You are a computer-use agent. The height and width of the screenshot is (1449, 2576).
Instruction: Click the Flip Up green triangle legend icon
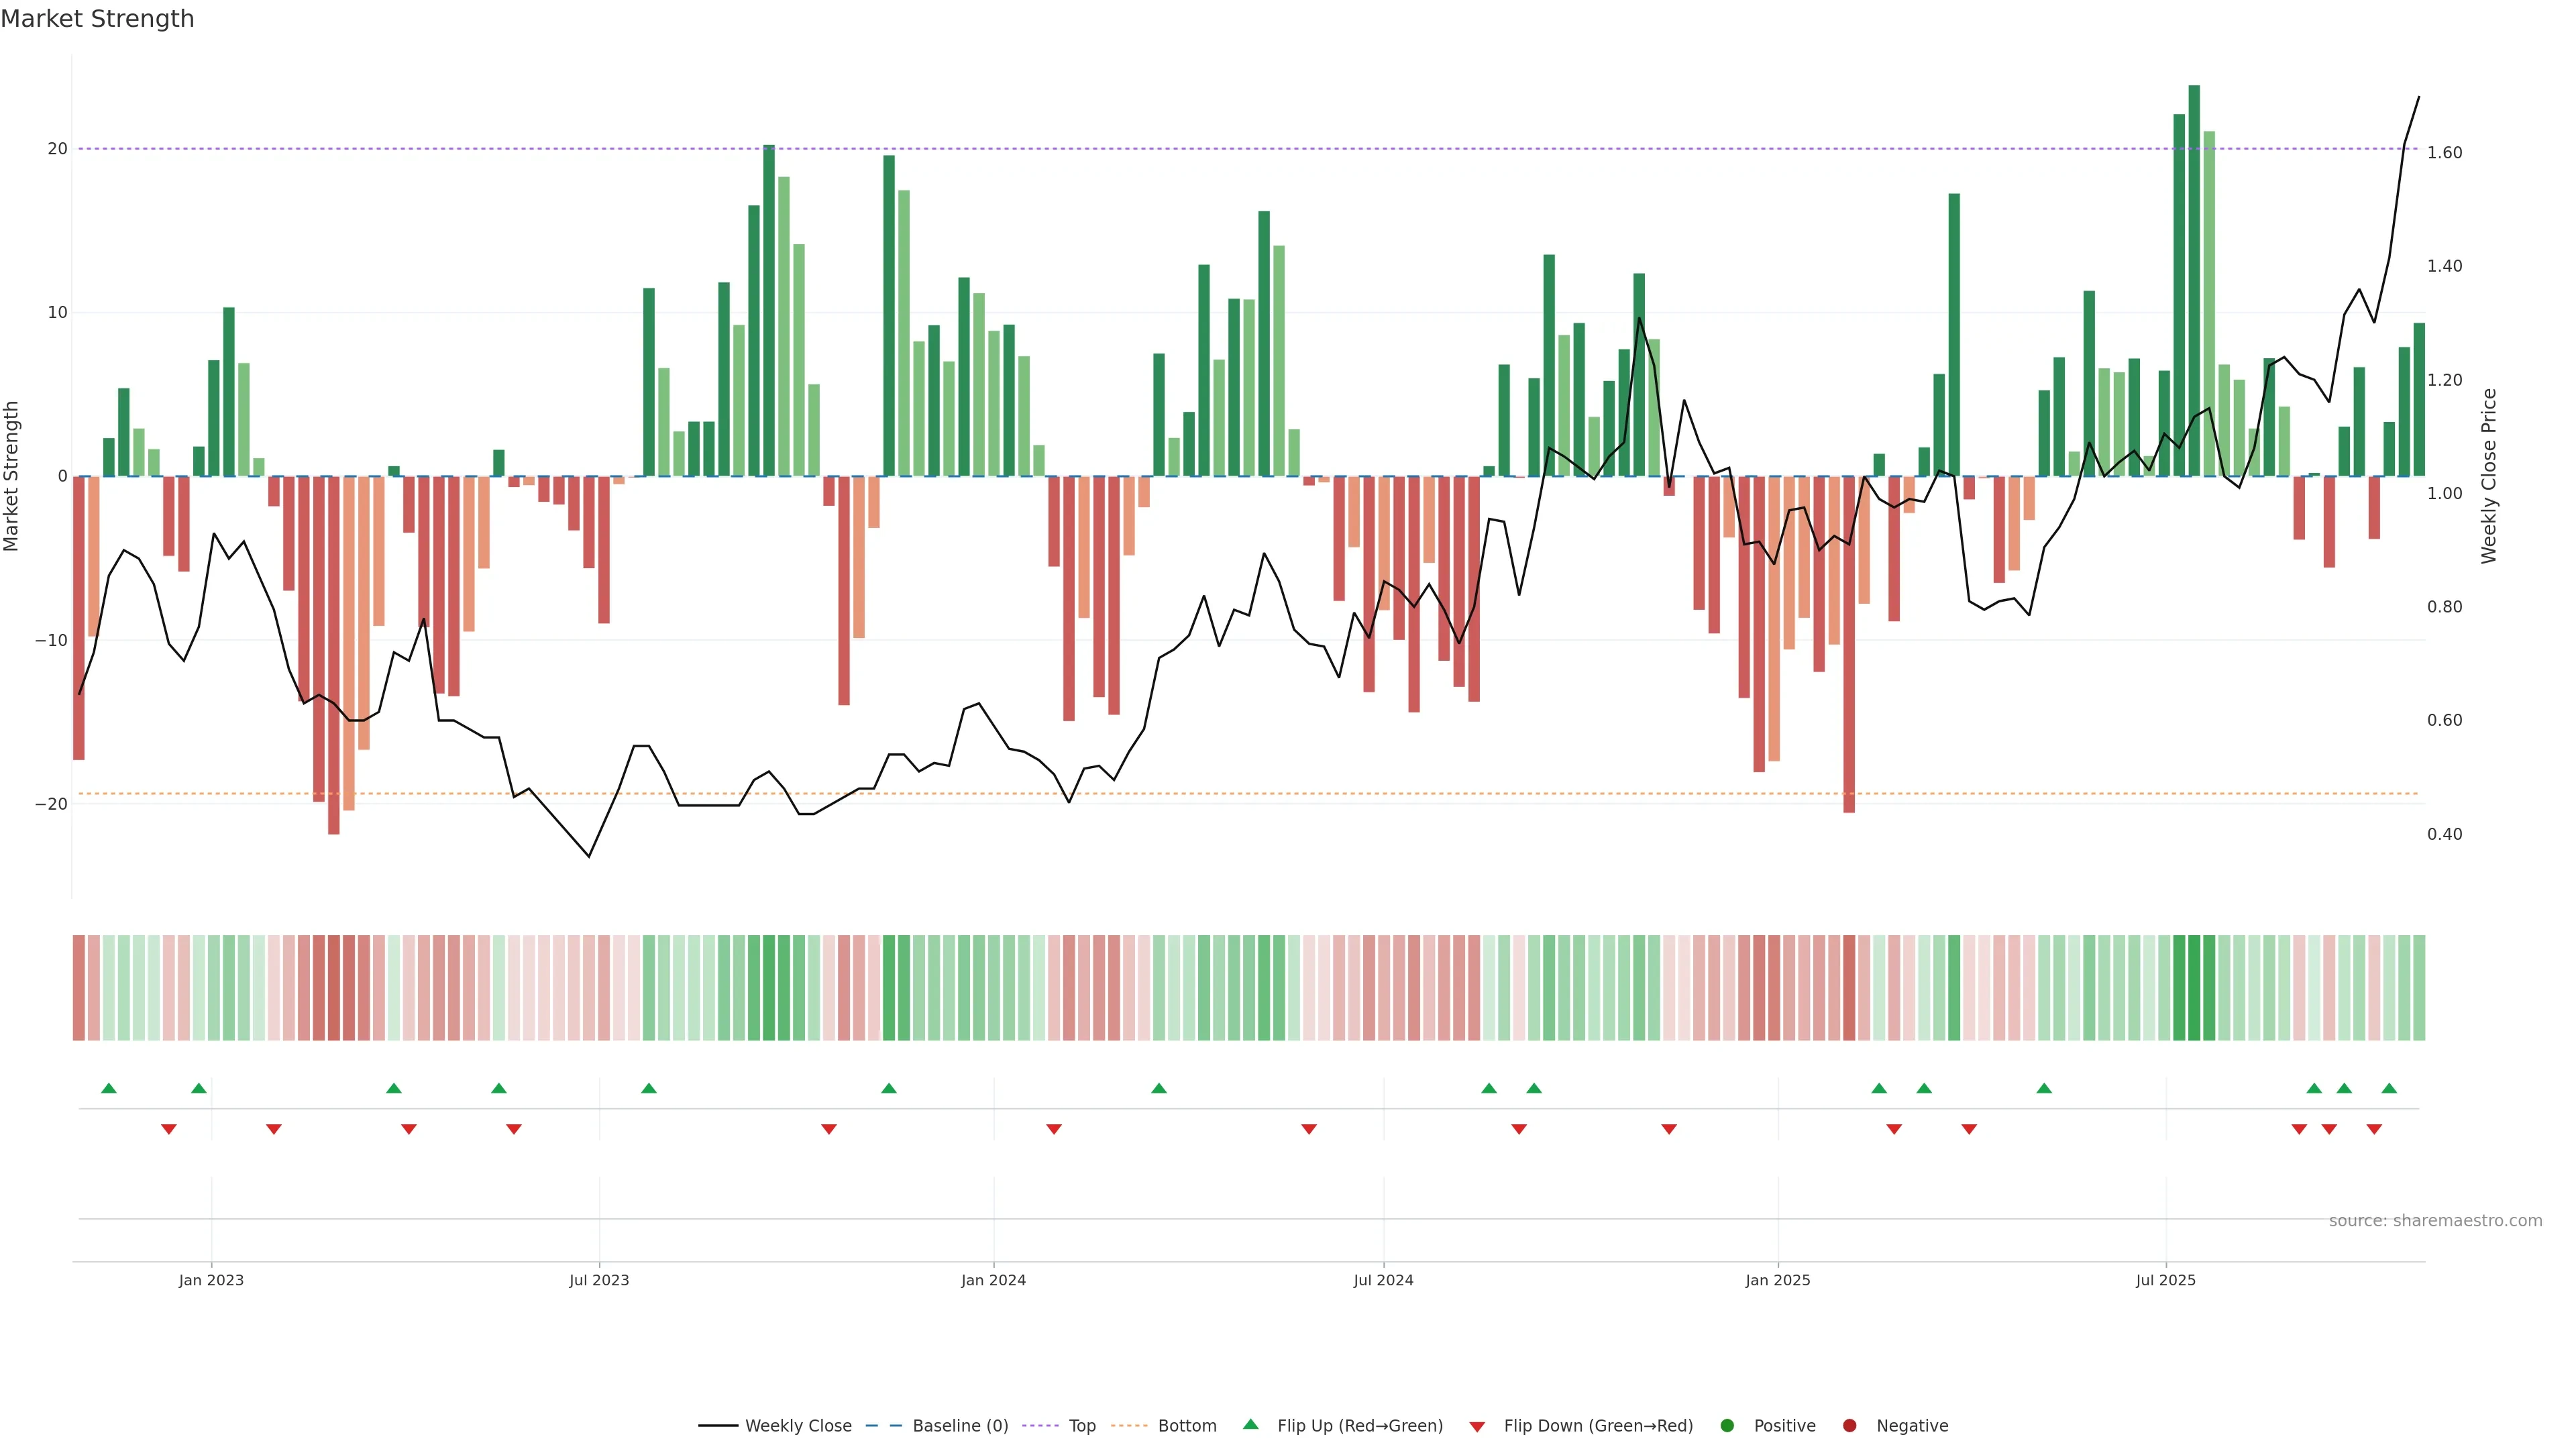1250,1425
